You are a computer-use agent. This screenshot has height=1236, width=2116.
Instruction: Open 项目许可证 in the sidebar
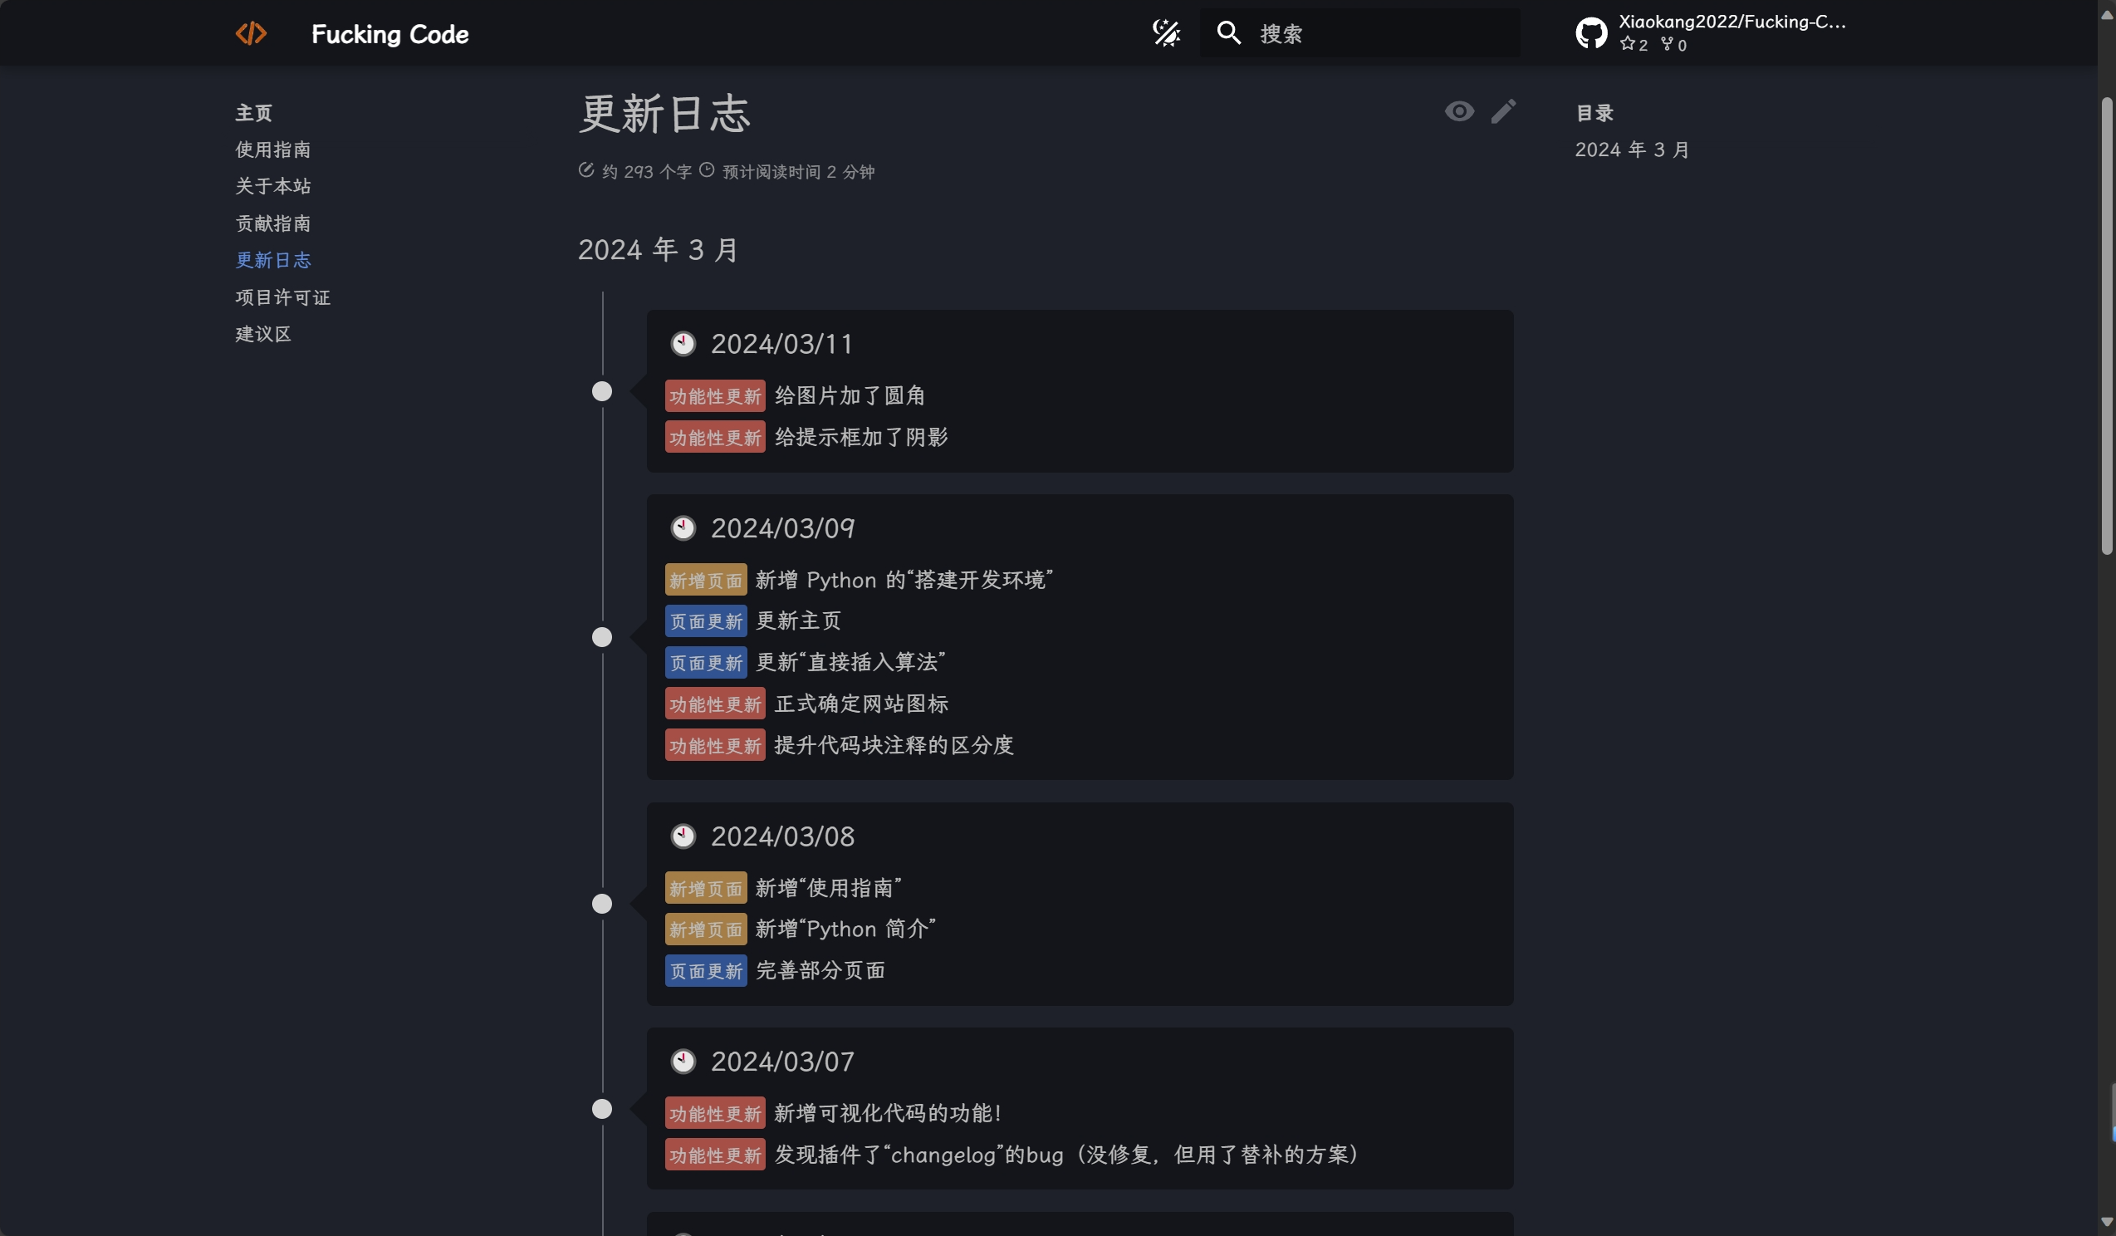click(283, 297)
